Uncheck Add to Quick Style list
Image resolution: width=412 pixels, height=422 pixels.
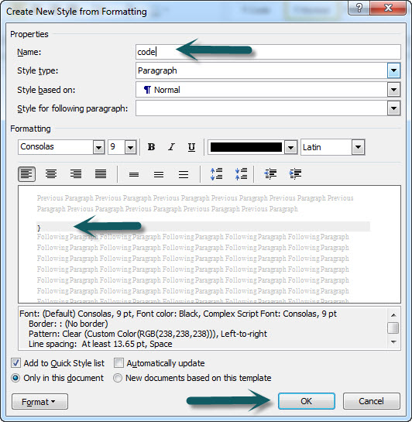[15, 363]
